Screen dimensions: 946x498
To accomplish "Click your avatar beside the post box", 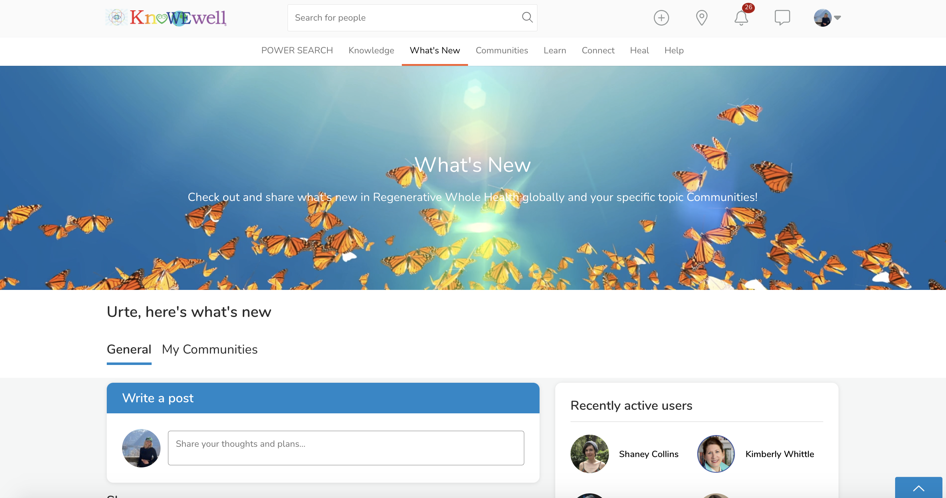I will (141, 448).
